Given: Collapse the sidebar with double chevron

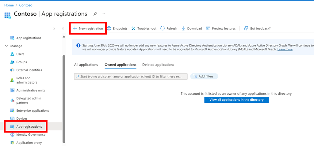Looking at the screenshot, I should pos(63,28).
